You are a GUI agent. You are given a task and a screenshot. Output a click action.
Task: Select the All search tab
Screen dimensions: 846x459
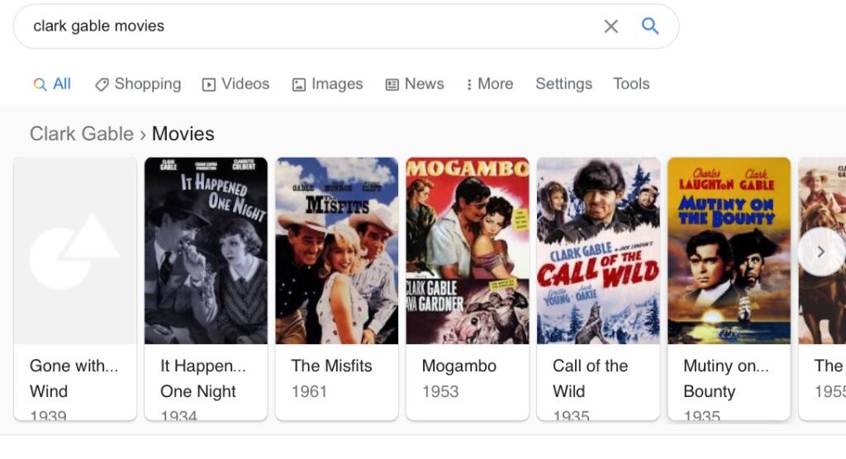point(52,84)
